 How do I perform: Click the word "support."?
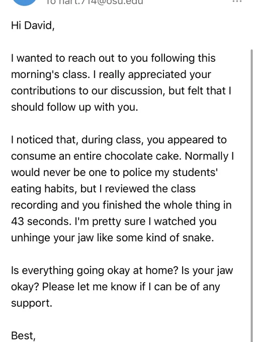pyautogui.click(x=32, y=303)
